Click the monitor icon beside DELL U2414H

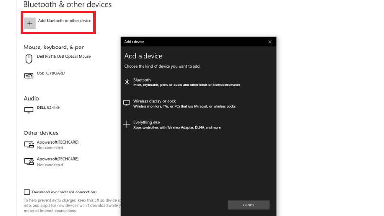(28, 110)
